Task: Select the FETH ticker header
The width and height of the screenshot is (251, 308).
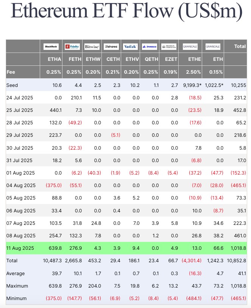Action: click(x=75, y=59)
